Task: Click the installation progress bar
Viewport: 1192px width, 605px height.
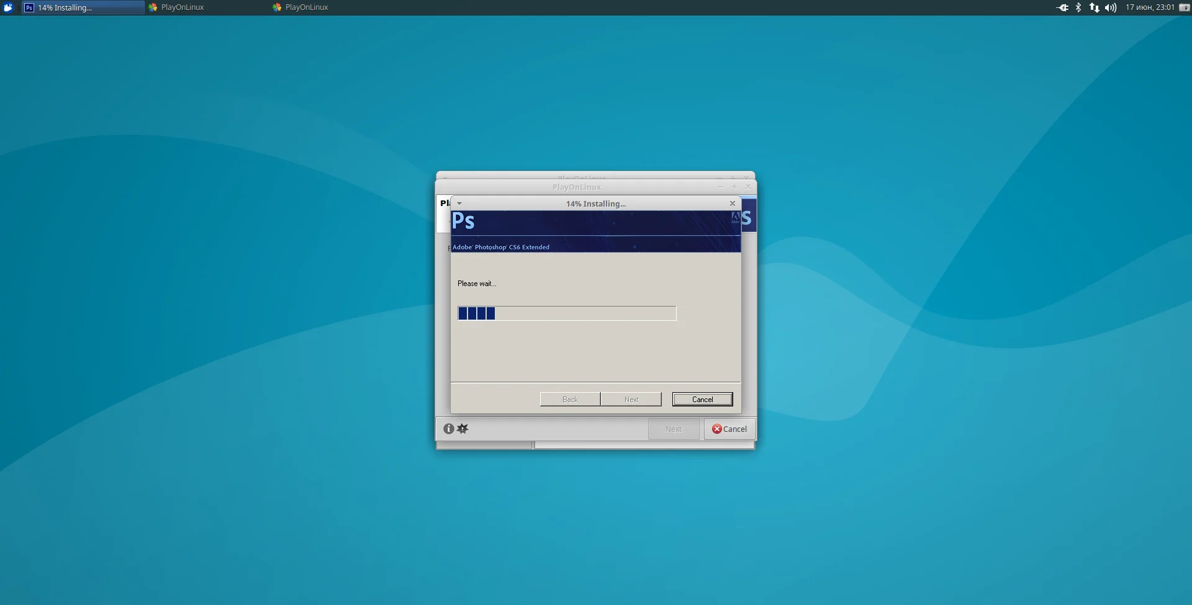Action: pos(567,313)
